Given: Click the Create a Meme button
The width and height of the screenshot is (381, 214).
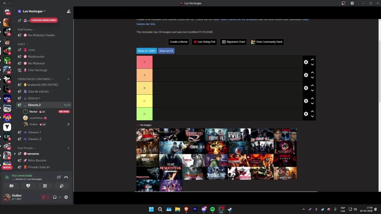Looking at the screenshot, I should (179, 42).
